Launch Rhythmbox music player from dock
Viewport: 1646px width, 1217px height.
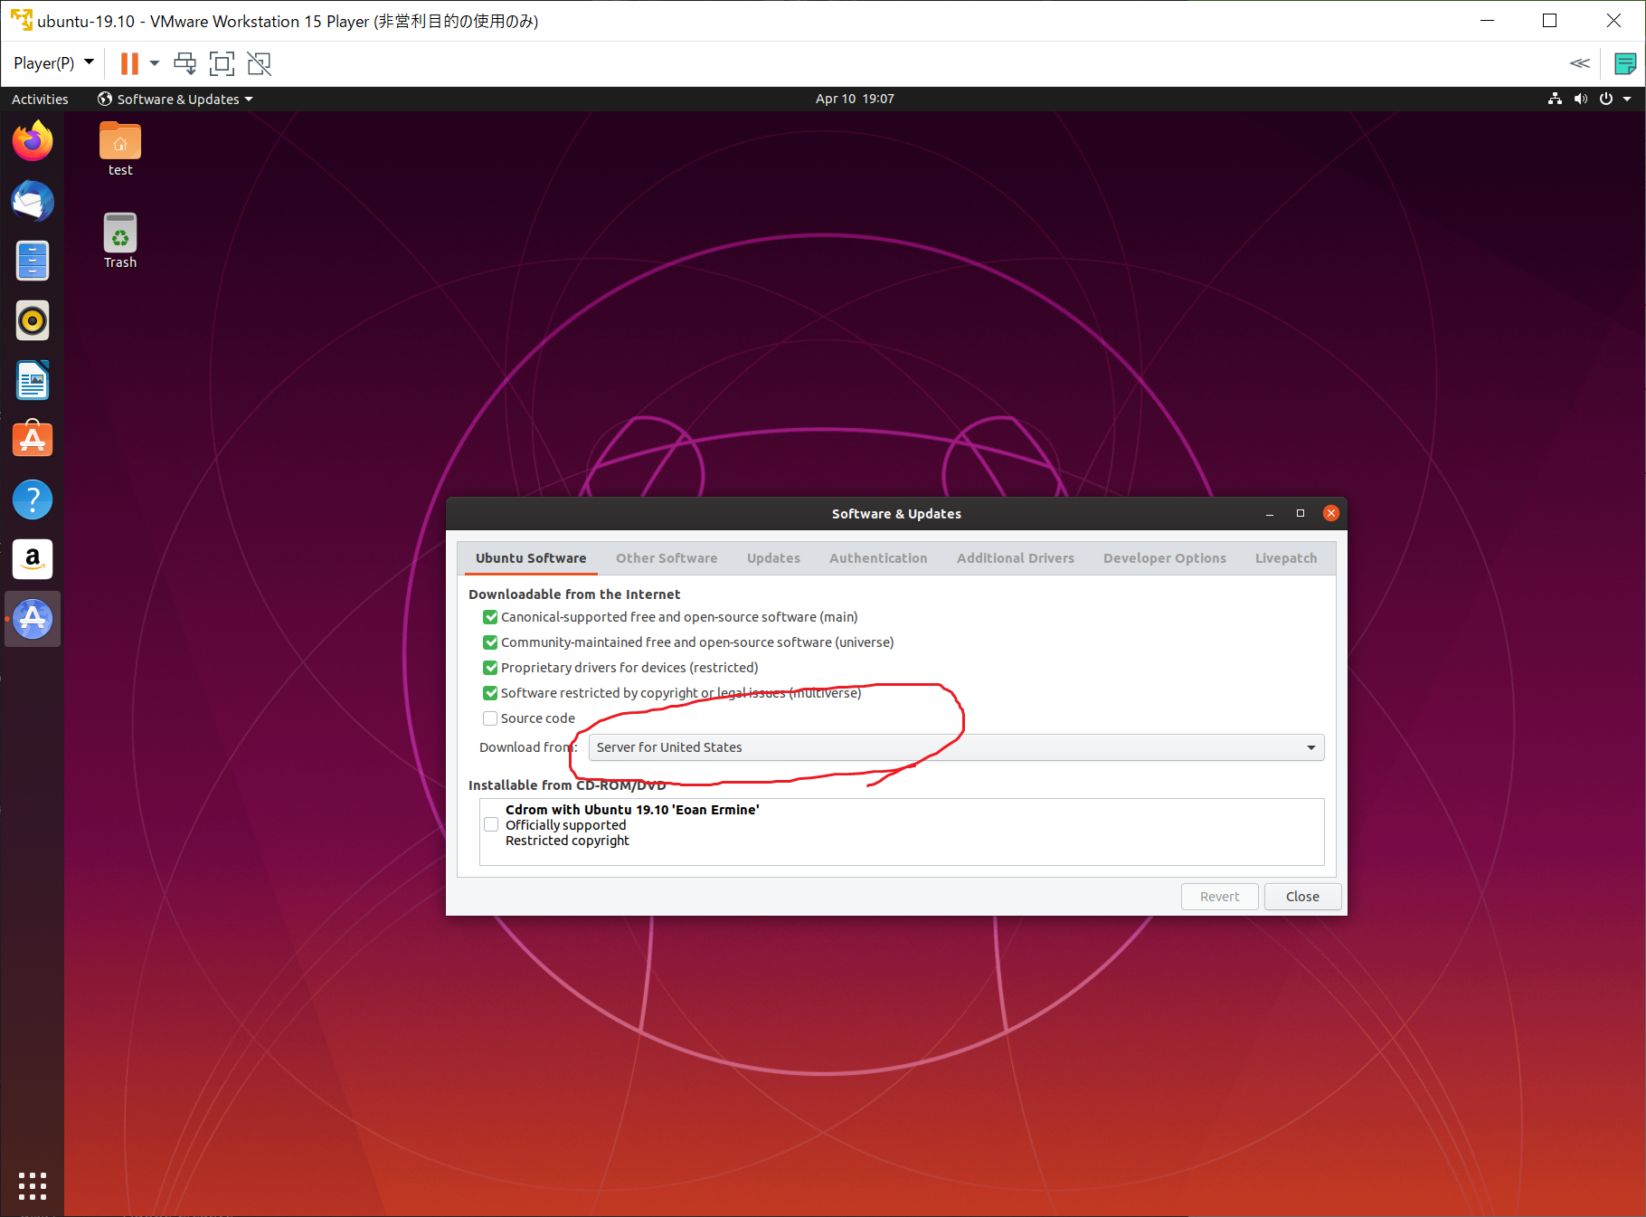33,320
